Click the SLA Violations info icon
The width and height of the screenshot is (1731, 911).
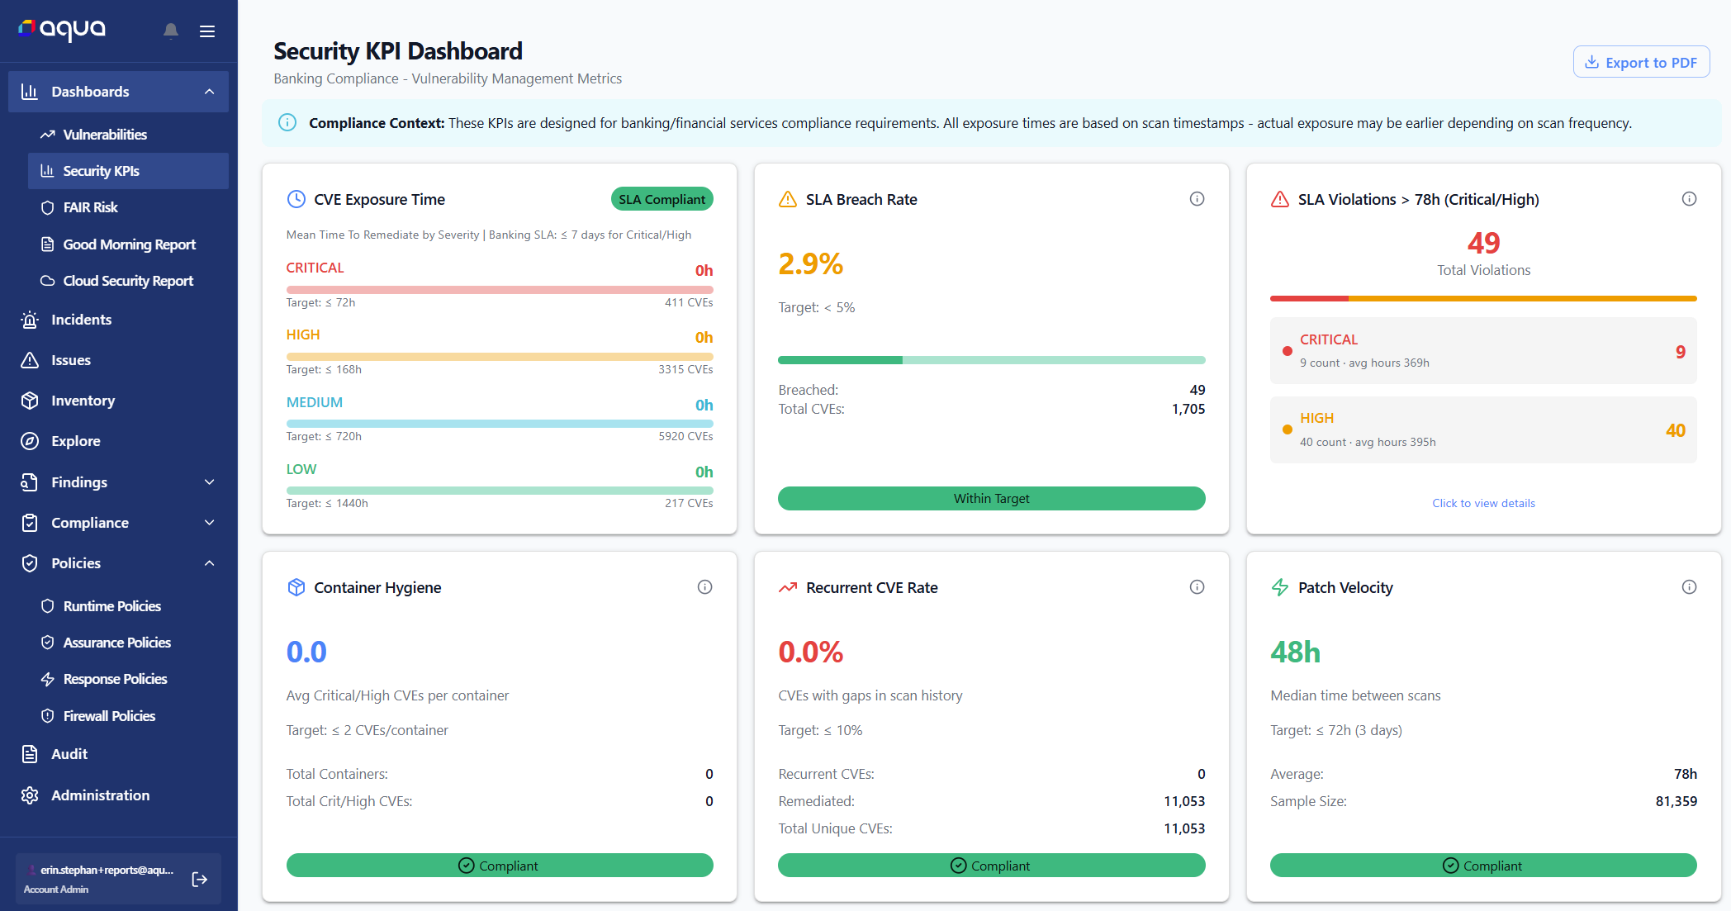pos(1689,199)
